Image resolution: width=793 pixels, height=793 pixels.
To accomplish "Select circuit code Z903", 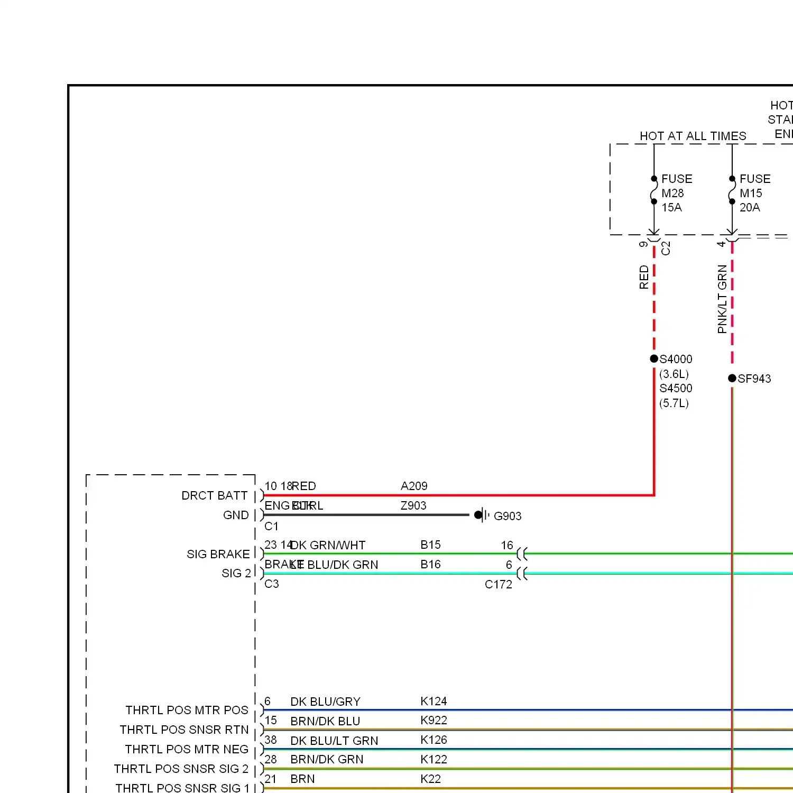I will pyautogui.click(x=413, y=505).
